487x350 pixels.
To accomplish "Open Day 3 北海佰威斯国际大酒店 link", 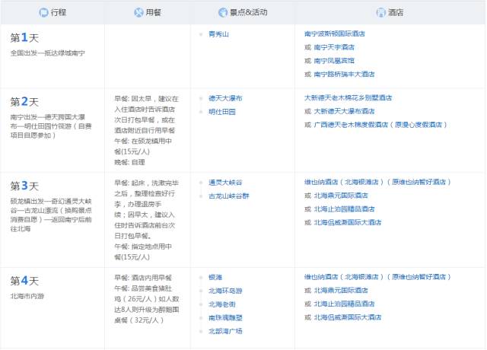I will [x=348, y=223].
